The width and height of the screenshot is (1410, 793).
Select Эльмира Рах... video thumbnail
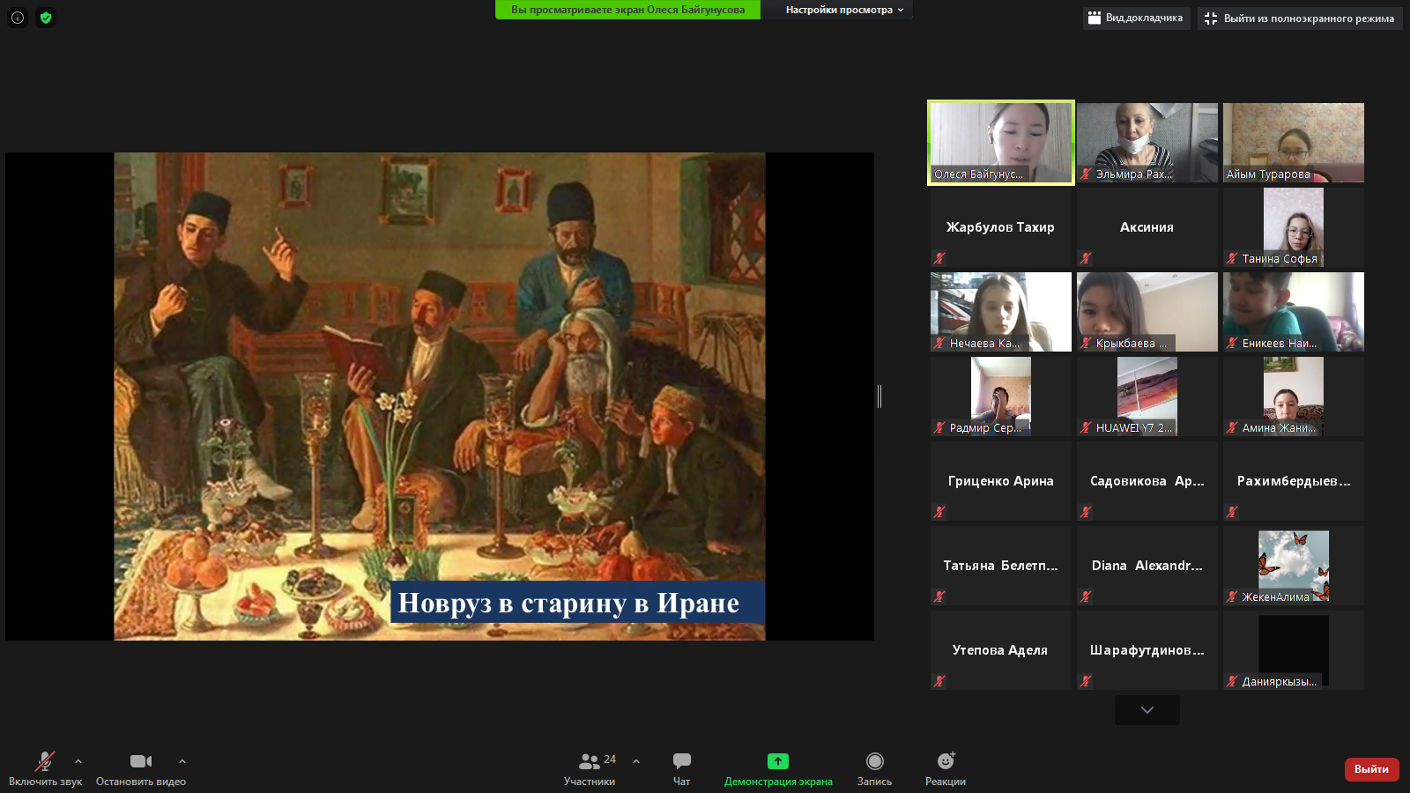[x=1147, y=143]
